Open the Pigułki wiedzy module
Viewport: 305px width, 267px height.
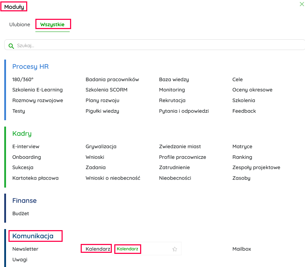[x=102, y=111]
